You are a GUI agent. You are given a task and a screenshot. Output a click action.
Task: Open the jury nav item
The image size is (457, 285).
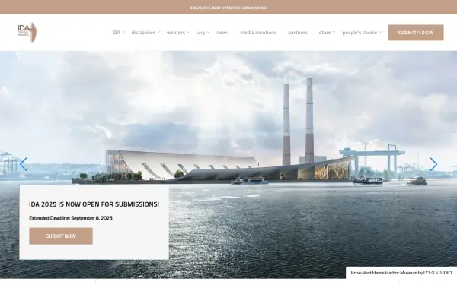click(200, 33)
